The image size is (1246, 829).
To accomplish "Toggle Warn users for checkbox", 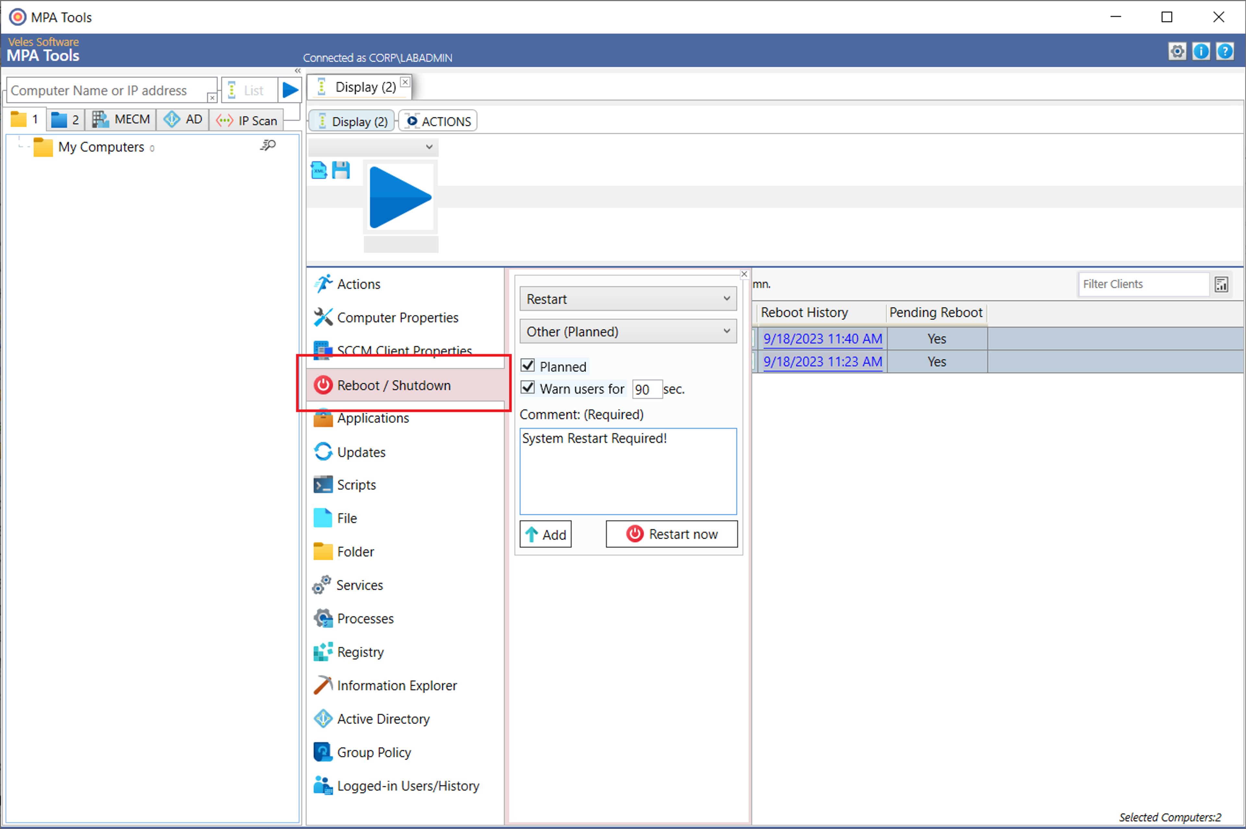I will coord(527,388).
